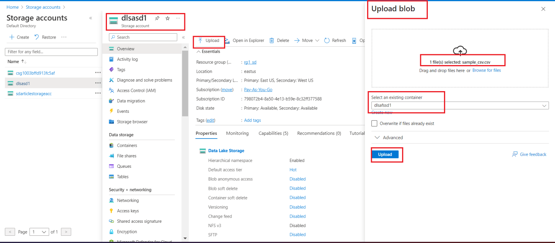Screen dimensions: 555x243
Task: Open Storage browser
Action: click(132, 122)
